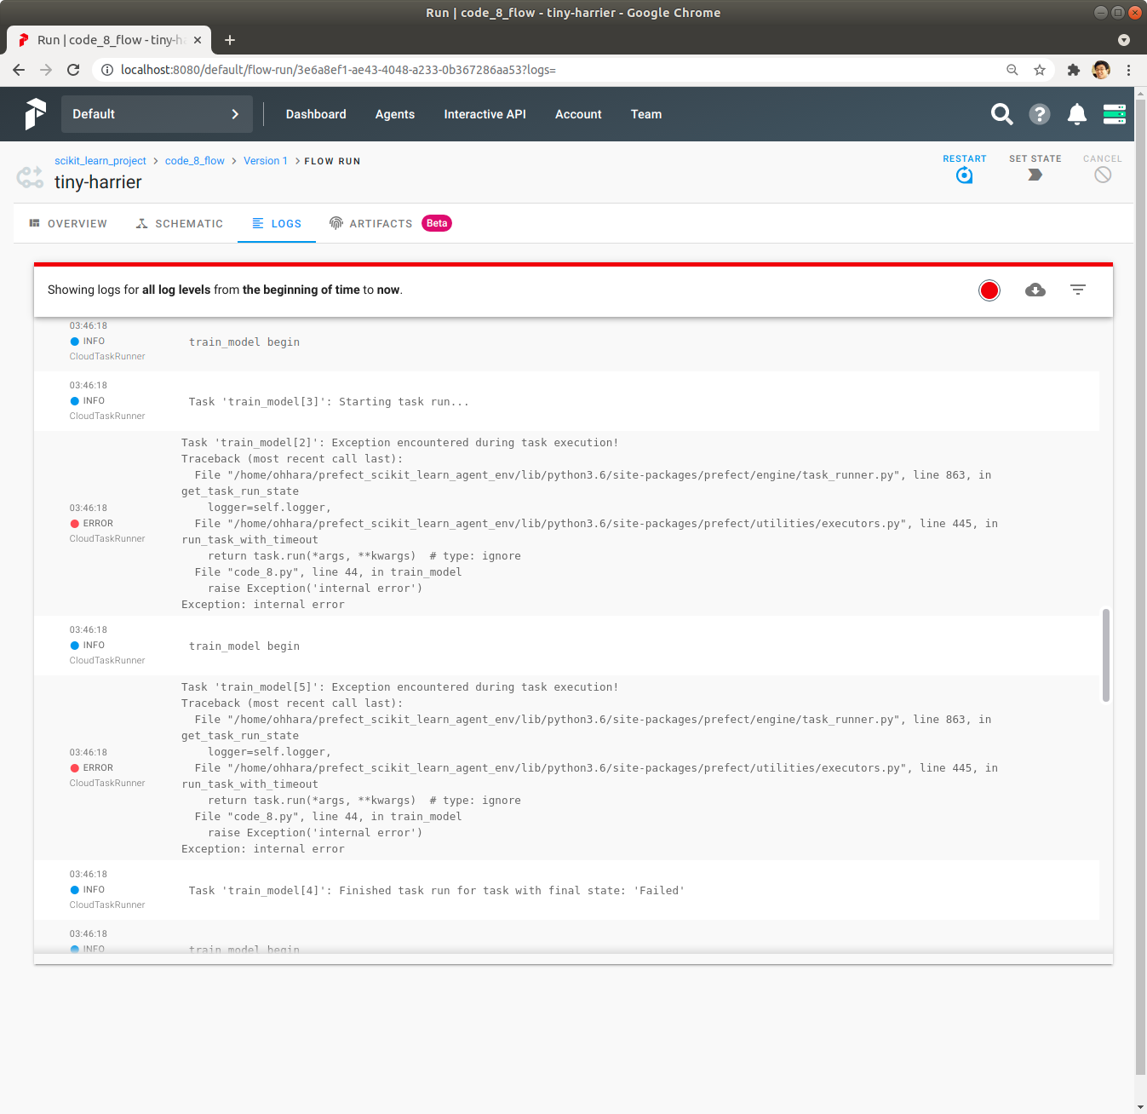Reload the page using browser refresh icon
Screen dimensions: 1147x1114
(x=73, y=70)
